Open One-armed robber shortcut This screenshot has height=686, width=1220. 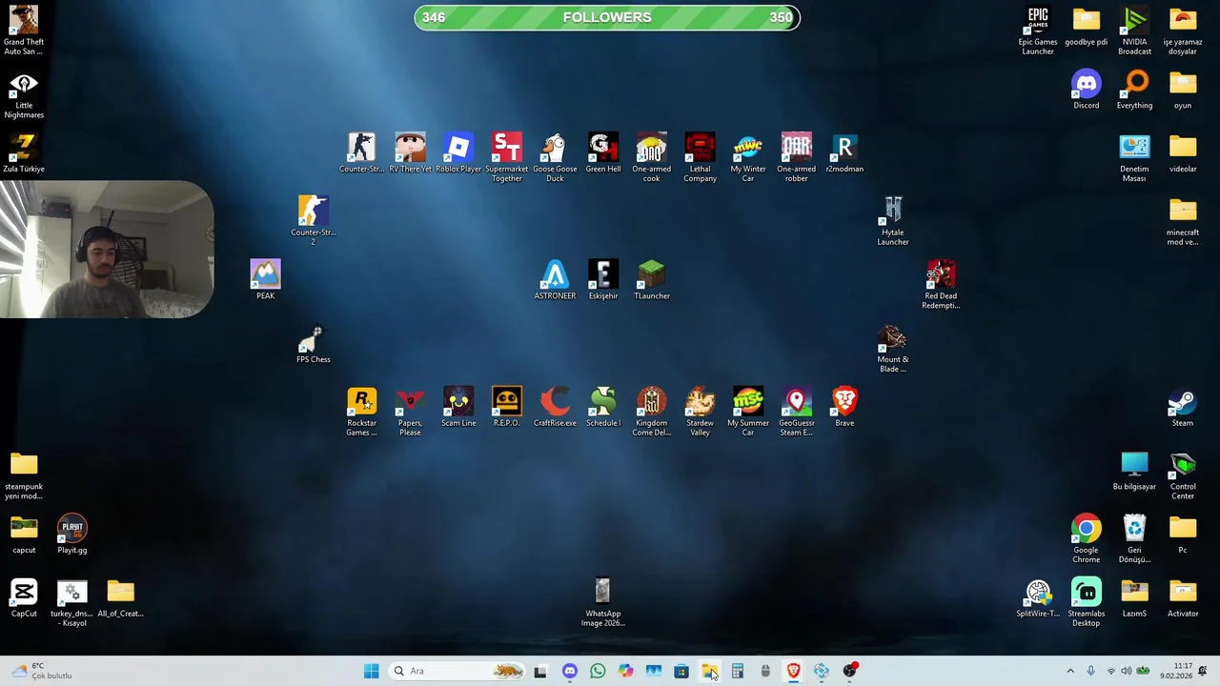(x=797, y=157)
